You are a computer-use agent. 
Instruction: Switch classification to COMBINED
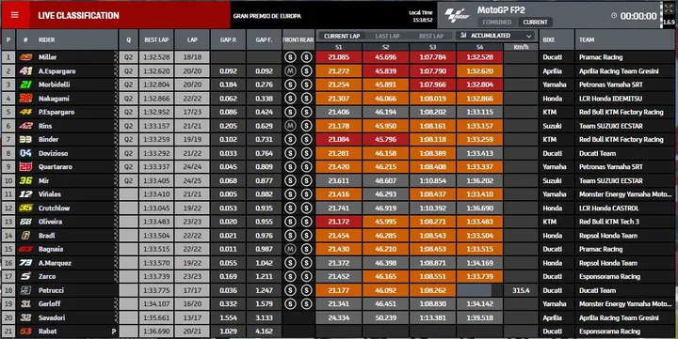pyautogui.click(x=497, y=22)
